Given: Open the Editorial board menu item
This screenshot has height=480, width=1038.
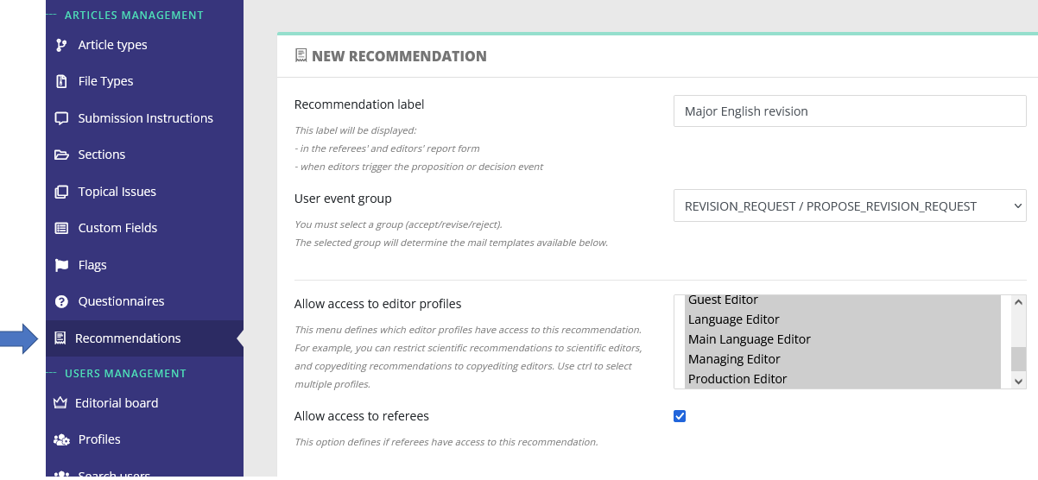Looking at the screenshot, I should tap(117, 403).
